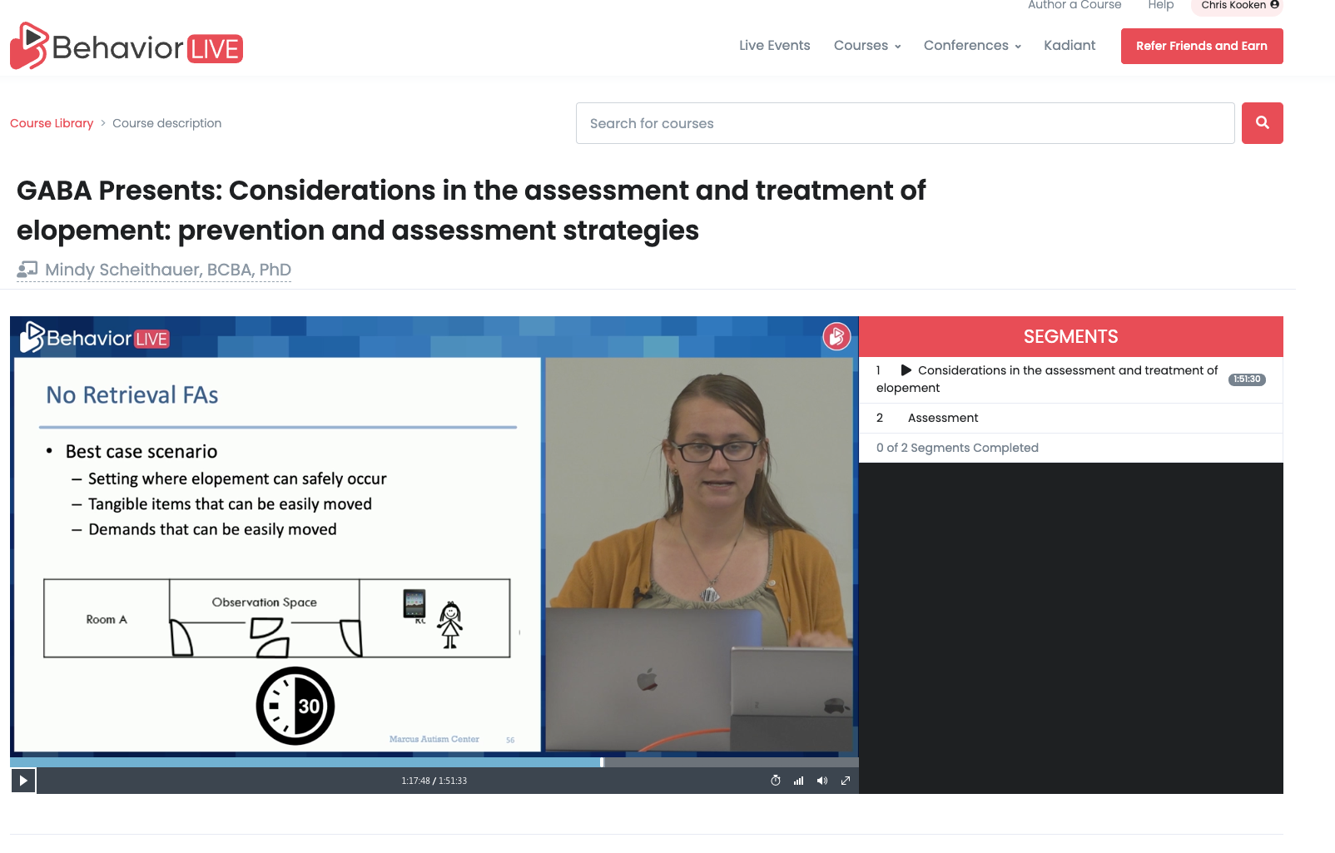Seek on the video progress bar

(x=434, y=762)
